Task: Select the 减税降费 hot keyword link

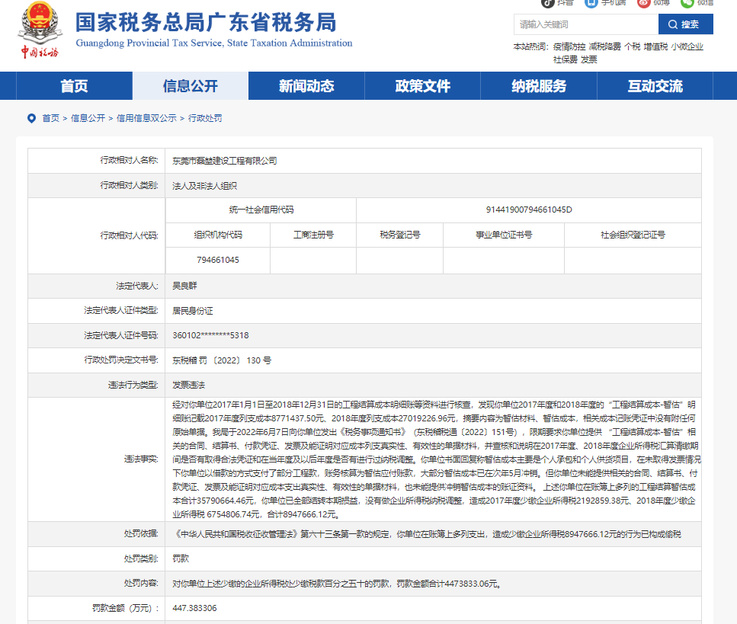Action: tap(605, 47)
